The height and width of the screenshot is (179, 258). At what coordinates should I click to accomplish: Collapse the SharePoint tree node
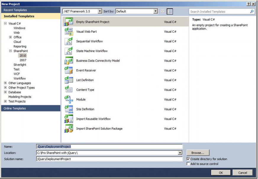10,51
